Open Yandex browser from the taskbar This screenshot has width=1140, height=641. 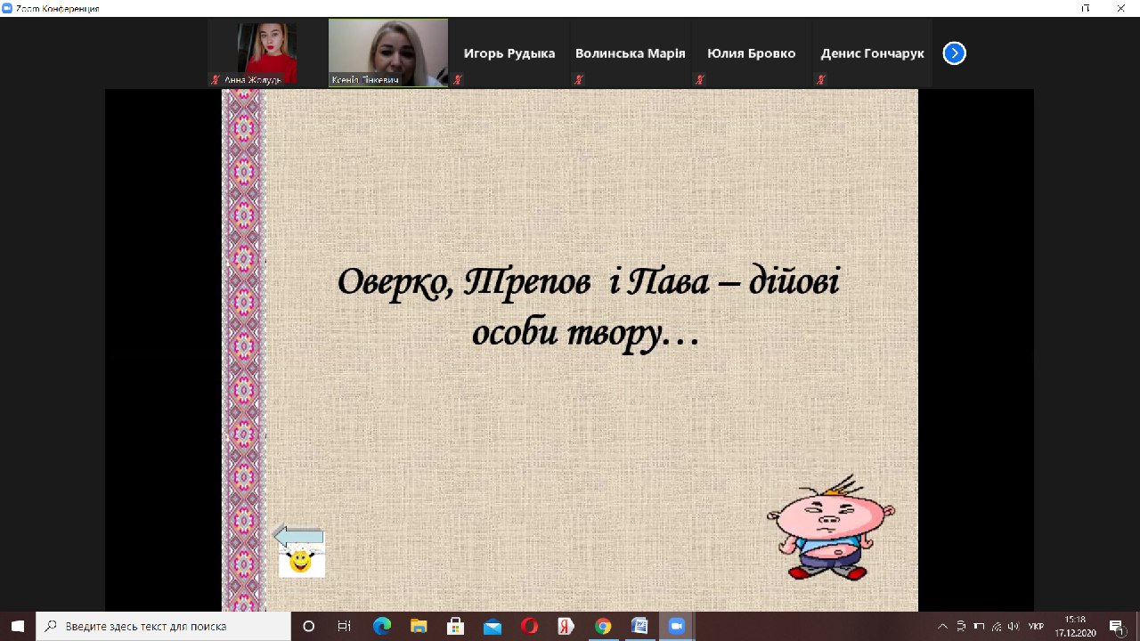click(565, 626)
